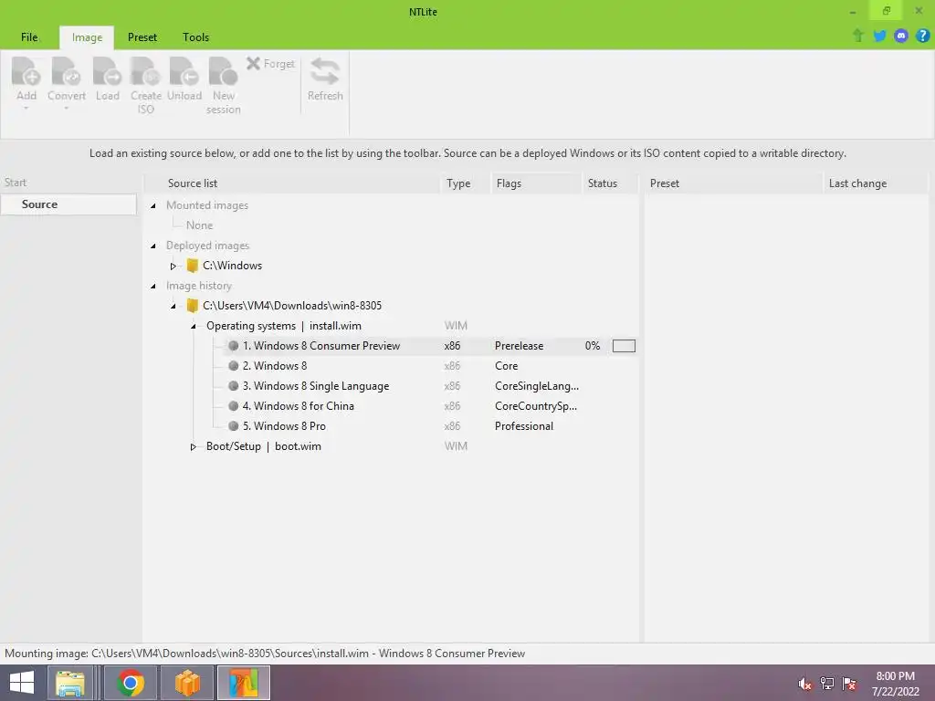Collapse the Image history group
This screenshot has height=701, width=935.
point(153,286)
